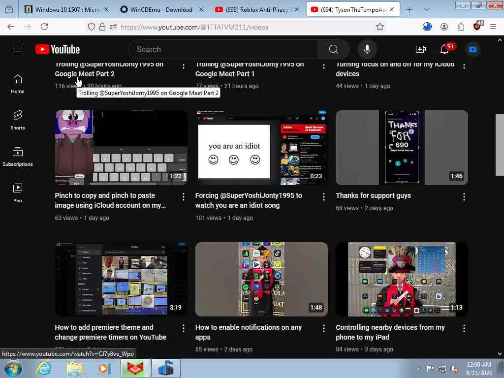Open options for Thanks for support guys
The image size is (504, 378).
(464, 197)
